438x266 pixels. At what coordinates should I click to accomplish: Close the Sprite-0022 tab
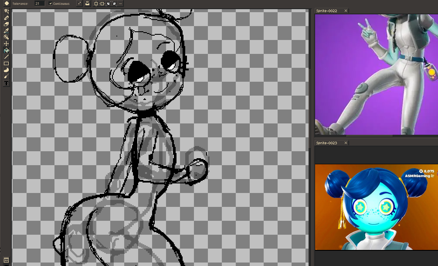[x=346, y=11]
